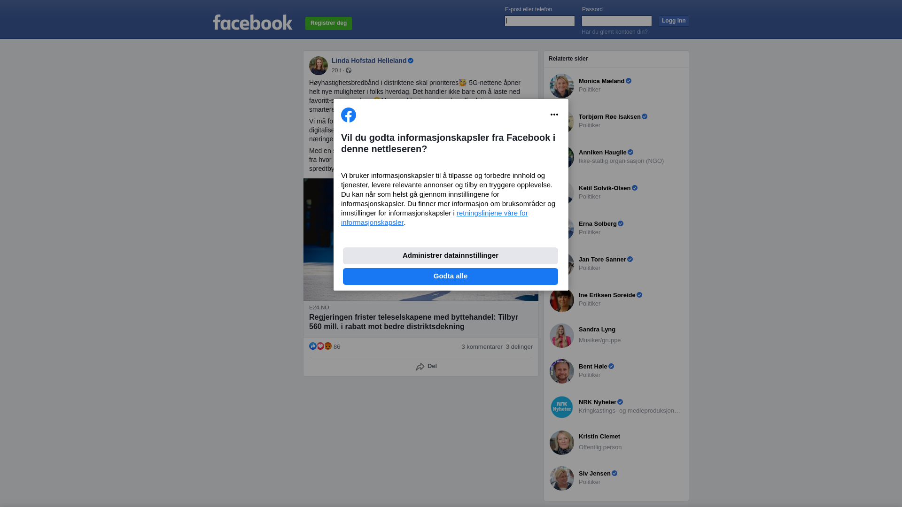The width and height of the screenshot is (902, 507).
Task: Click the Del share arrow icon
Action: tap(420, 367)
